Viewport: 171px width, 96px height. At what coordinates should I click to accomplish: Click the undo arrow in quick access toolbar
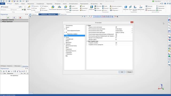click(21, 1)
